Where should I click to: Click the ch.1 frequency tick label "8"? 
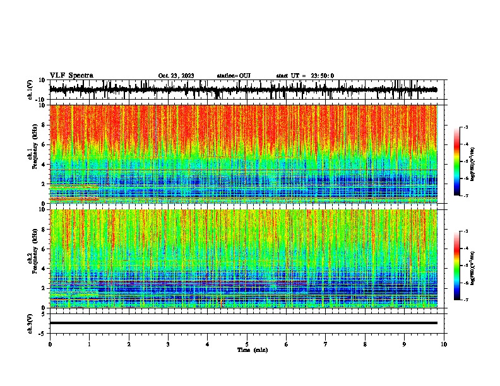click(44, 125)
